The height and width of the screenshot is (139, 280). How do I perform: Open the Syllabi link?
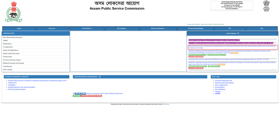coord(5,40)
